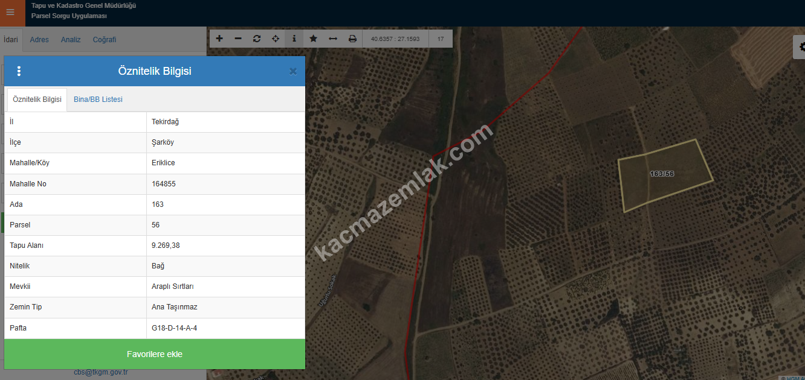The image size is (805, 380).
Task: Refresh the map with the reload icon
Action: 257,39
